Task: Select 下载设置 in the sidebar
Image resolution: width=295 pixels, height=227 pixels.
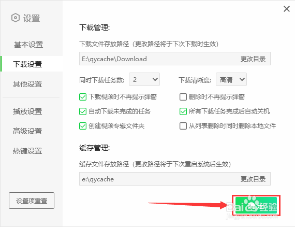Action: point(27,64)
